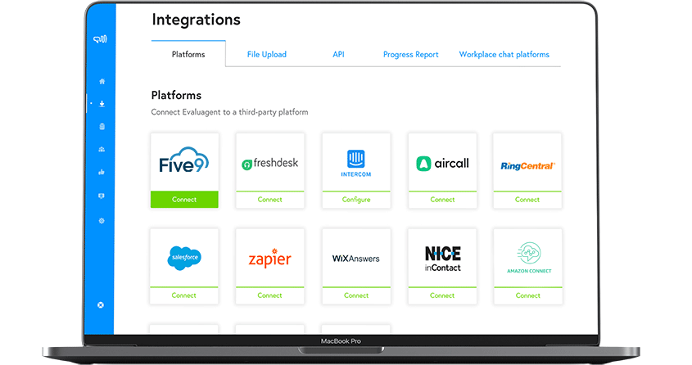Viewport: 692px width, 365px height.
Task: Click the Evaluagent logo in sidebar
Action: pos(100,39)
